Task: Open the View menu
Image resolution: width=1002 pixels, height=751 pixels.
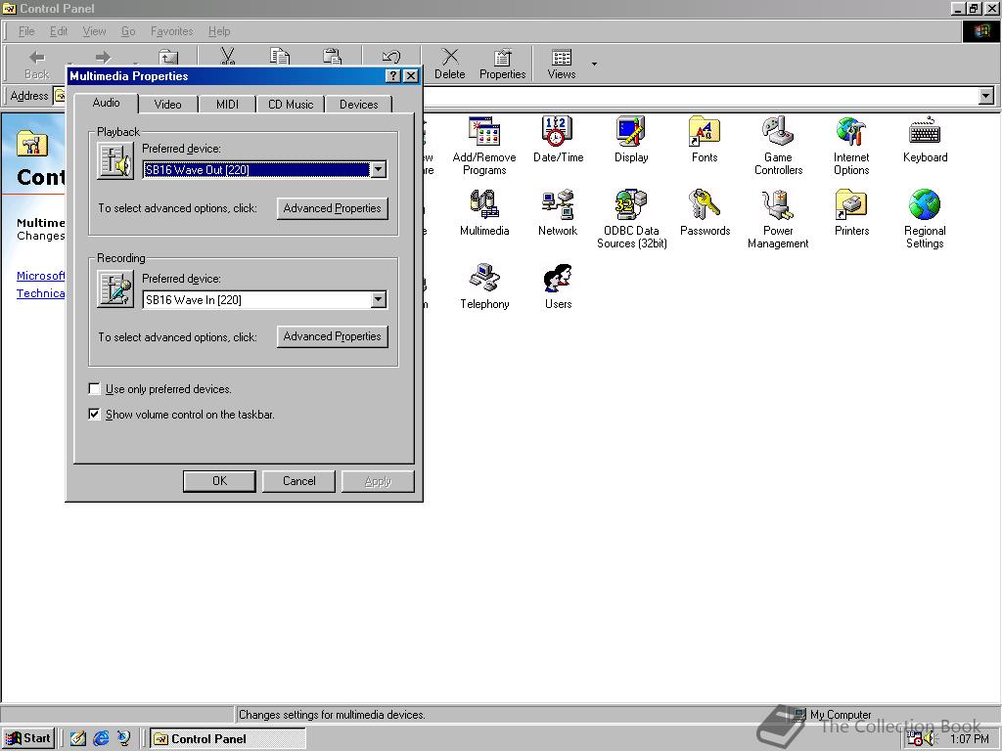Action: click(94, 31)
